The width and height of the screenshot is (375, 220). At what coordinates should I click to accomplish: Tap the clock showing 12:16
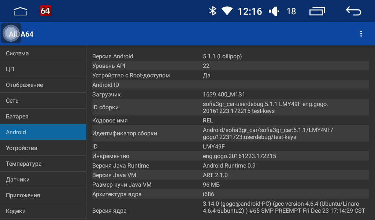tap(250, 11)
